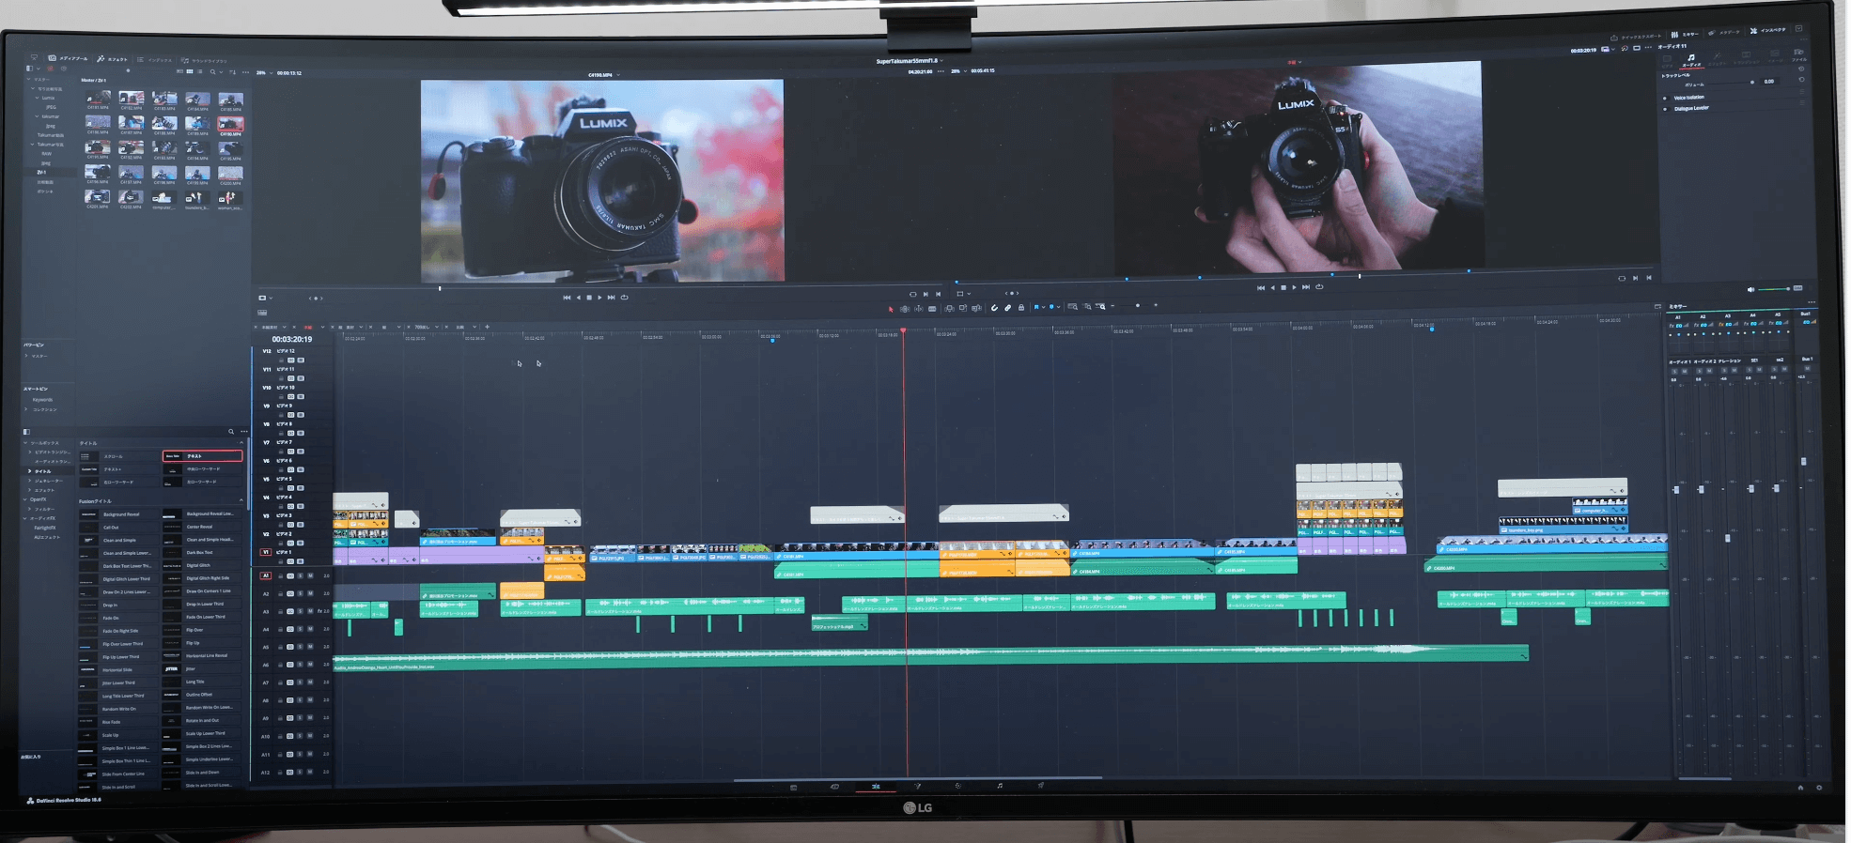The height and width of the screenshot is (843, 1851).
Task: Click the effects library search icon
Action: 230,432
